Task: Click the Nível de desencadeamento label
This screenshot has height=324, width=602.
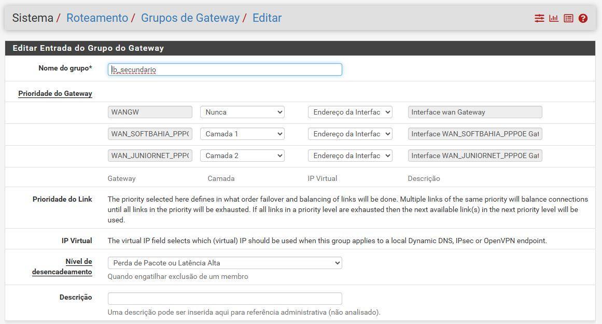Action: (62, 266)
